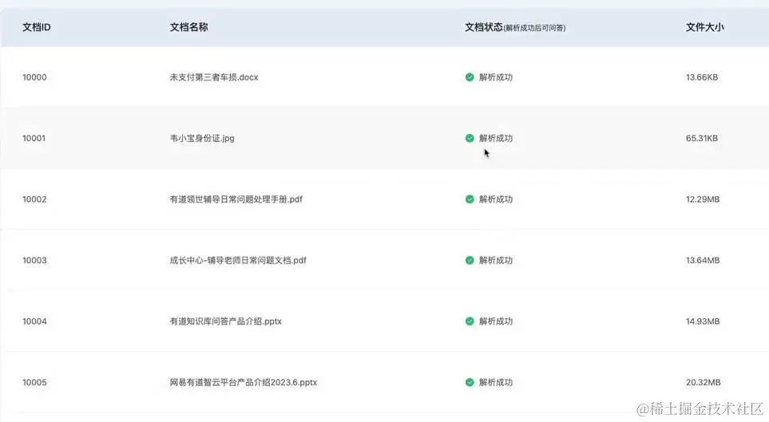The width and height of the screenshot is (769, 422).
Task: Click the green status icon in row 10002
Action: pyautogui.click(x=470, y=199)
